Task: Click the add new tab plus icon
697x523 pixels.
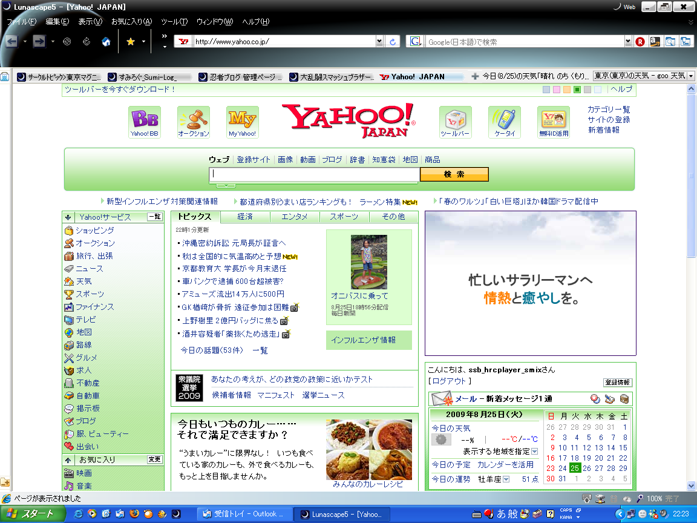Action: [475, 76]
